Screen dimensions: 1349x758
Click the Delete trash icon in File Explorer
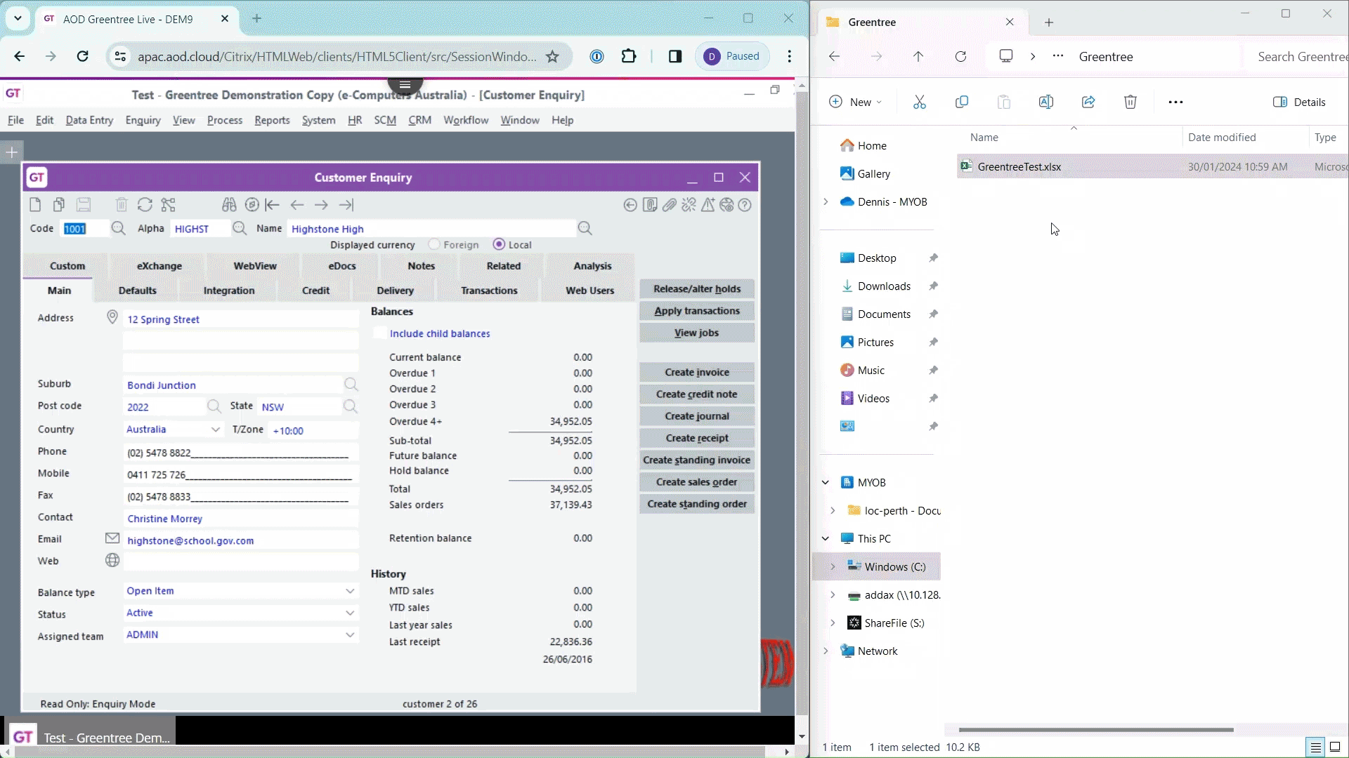1130,102
